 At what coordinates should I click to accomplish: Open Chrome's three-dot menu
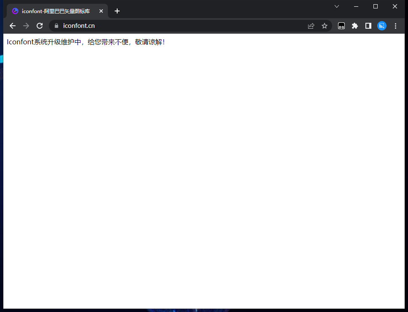tap(395, 26)
